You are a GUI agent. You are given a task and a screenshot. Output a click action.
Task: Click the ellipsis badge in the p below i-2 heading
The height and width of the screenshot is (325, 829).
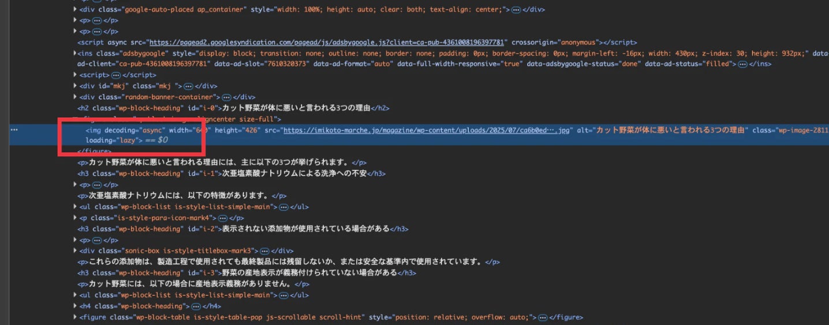[x=97, y=240]
